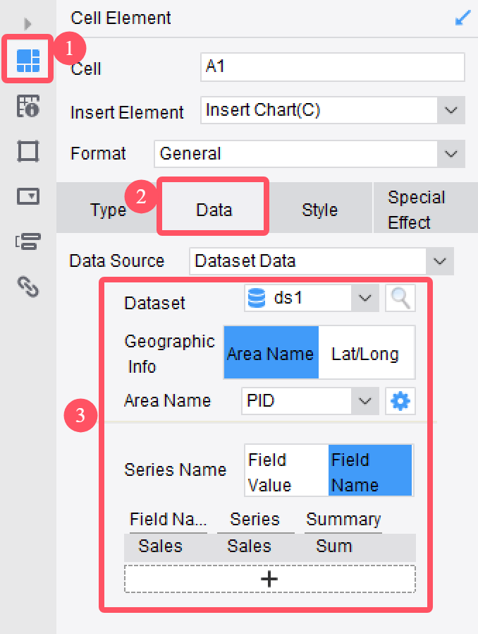Screen dimensions: 478x634
Task: Select Field Value for Series Name
Action: click(287, 471)
